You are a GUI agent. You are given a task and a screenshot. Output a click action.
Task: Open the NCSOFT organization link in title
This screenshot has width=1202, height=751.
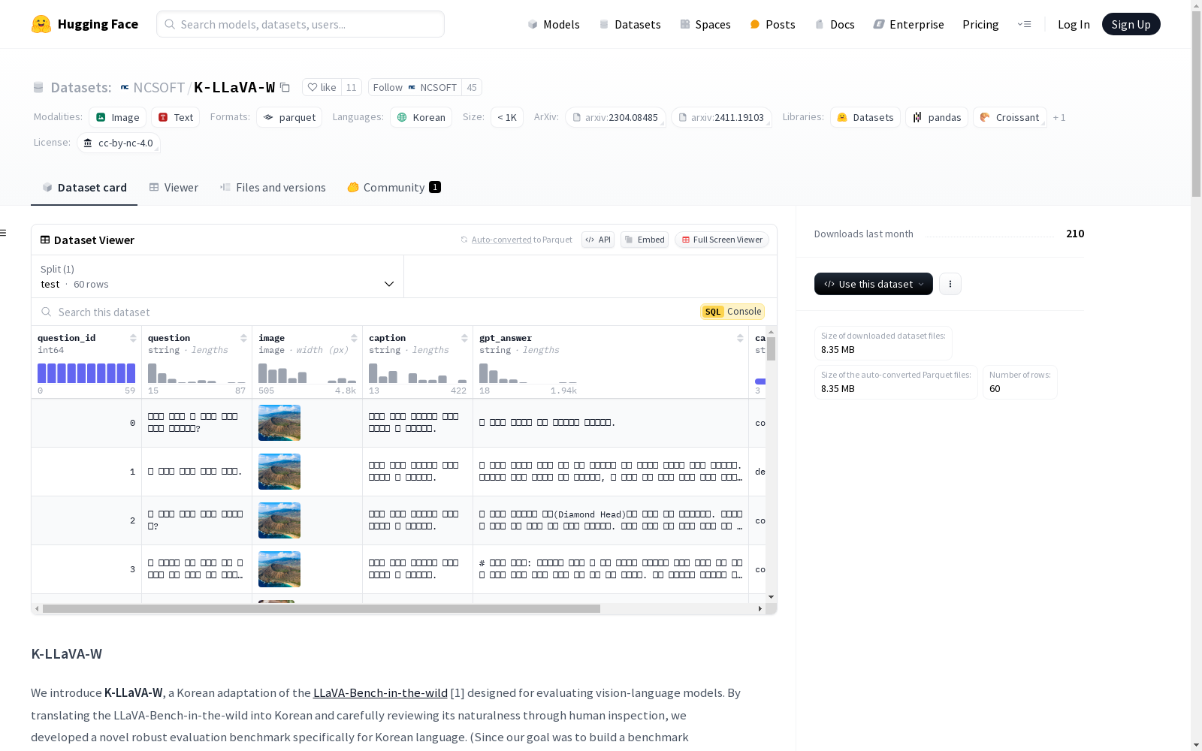click(x=159, y=87)
